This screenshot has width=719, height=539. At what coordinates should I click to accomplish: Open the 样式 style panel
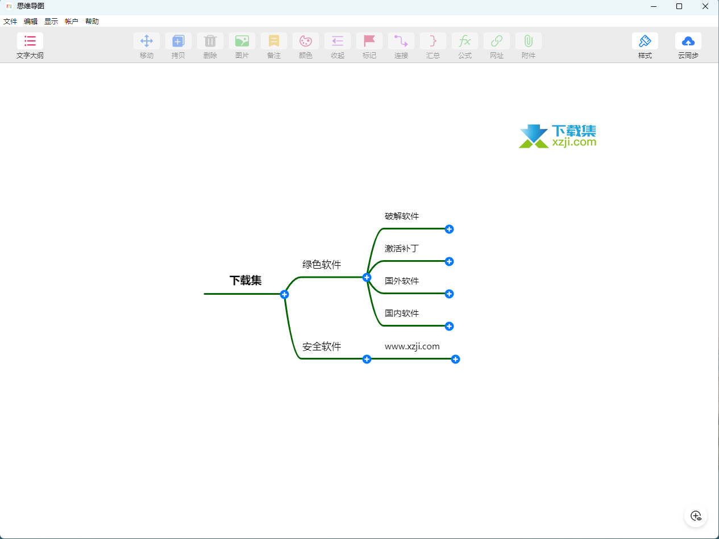pyautogui.click(x=645, y=41)
